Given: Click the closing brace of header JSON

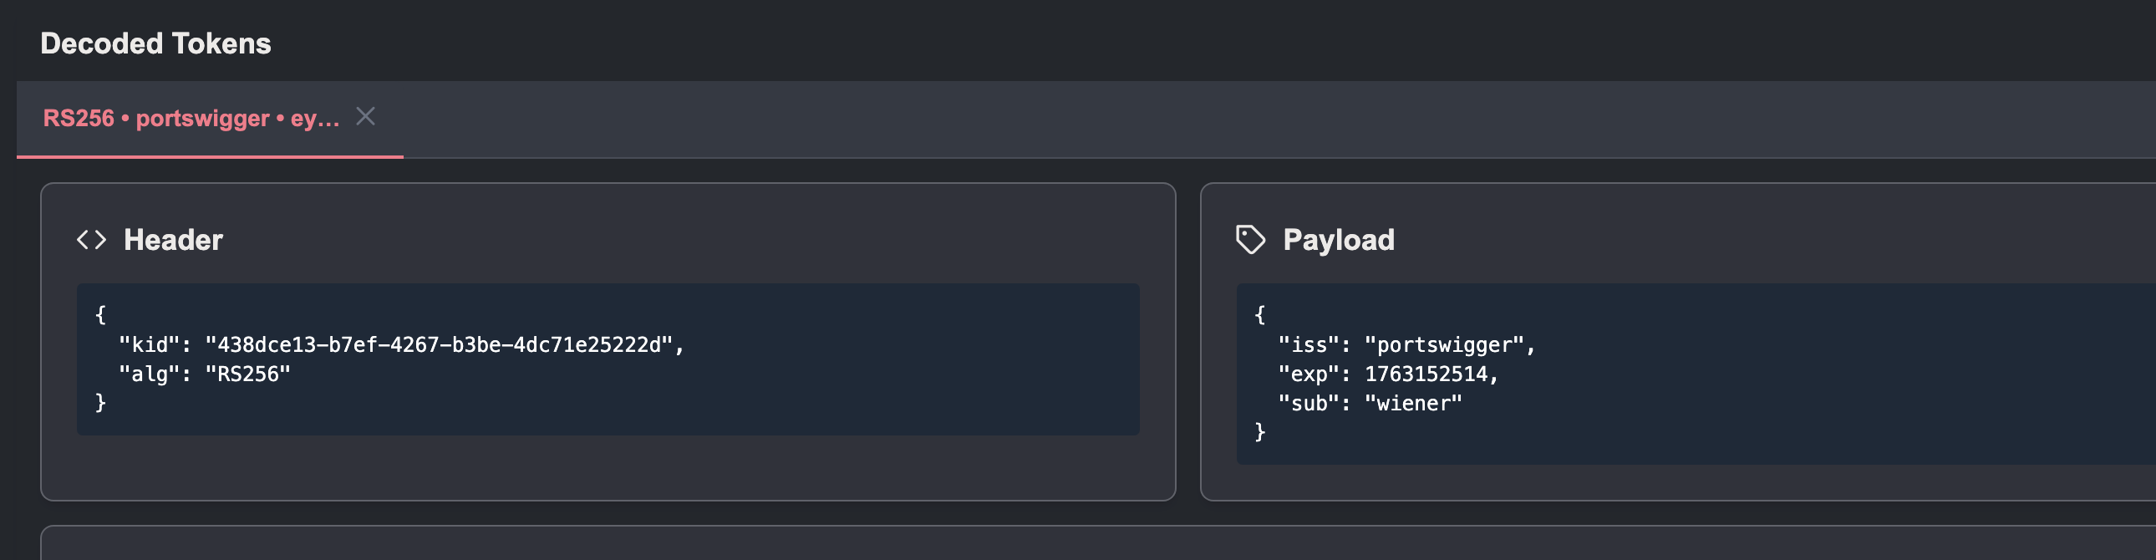Looking at the screenshot, I should pos(100,403).
